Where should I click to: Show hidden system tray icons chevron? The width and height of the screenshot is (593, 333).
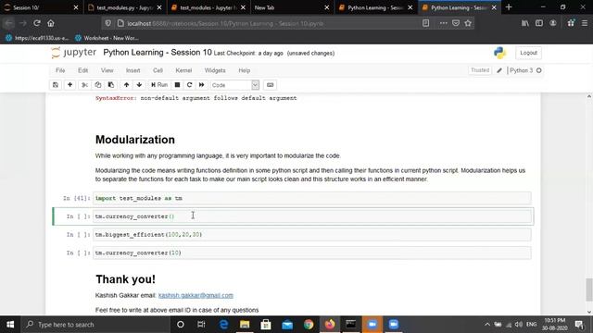[x=487, y=325]
